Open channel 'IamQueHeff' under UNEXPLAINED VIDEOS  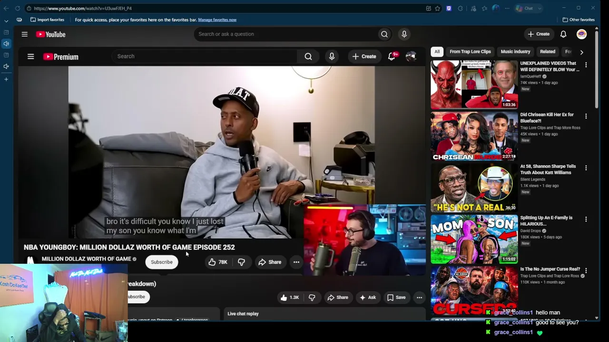point(530,76)
